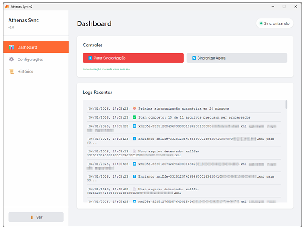Click the Dashboard chart icon in sidebar
This screenshot has width=304, height=230.
[12, 47]
